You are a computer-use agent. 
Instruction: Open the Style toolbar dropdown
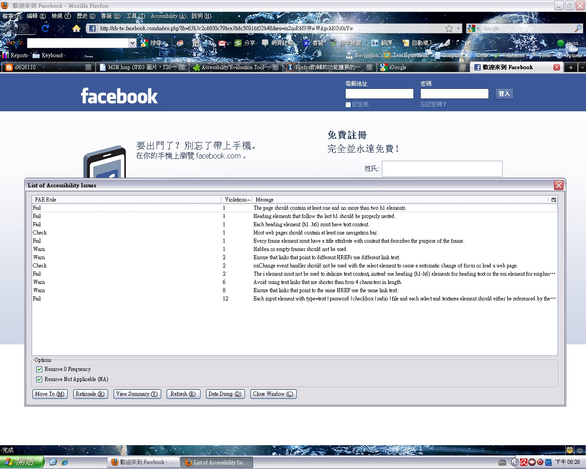(479, 55)
